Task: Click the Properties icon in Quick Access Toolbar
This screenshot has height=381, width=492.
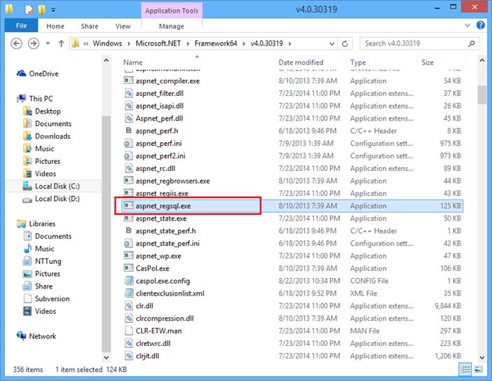Action: tap(29, 10)
